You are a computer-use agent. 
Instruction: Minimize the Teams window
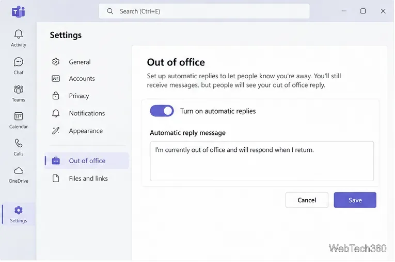[x=344, y=11]
